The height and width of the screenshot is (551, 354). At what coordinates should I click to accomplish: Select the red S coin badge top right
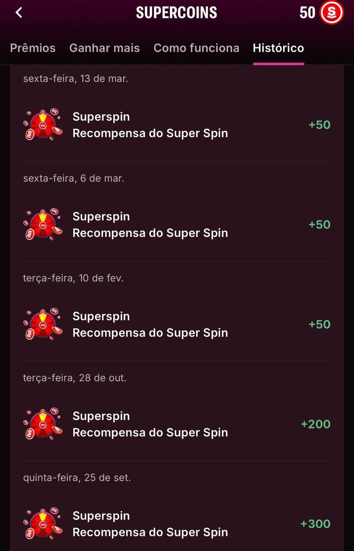pyautogui.click(x=331, y=13)
